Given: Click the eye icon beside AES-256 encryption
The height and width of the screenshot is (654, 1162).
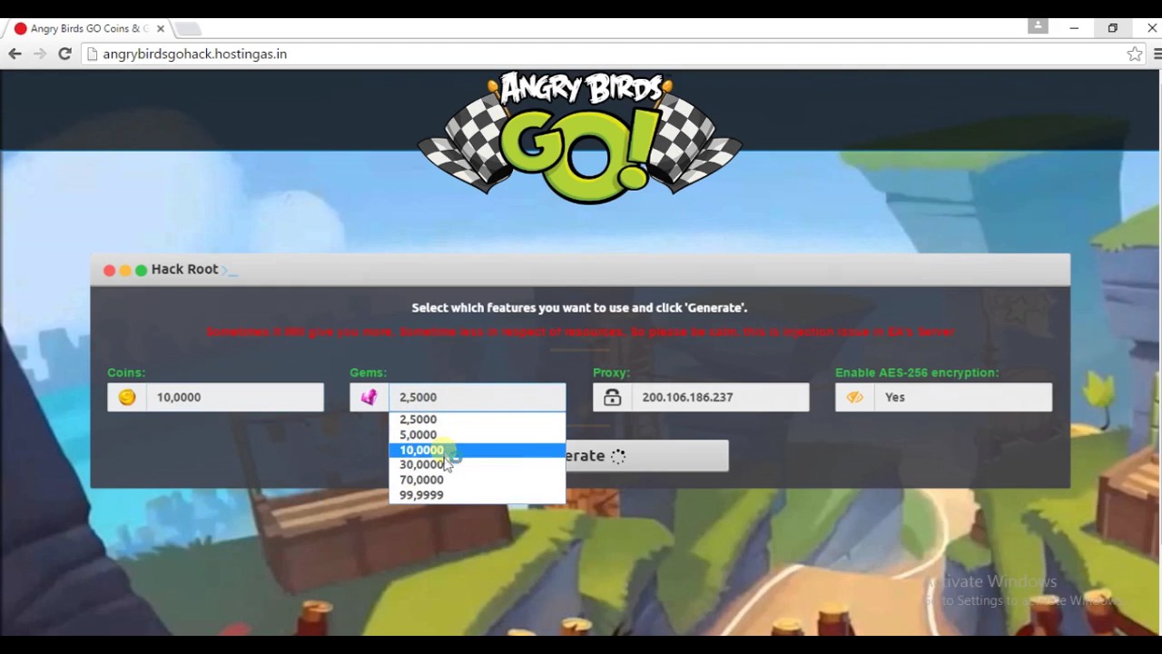Looking at the screenshot, I should (x=855, y=397).
